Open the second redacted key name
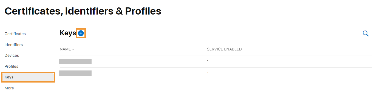383x102 pixels. 75,73
